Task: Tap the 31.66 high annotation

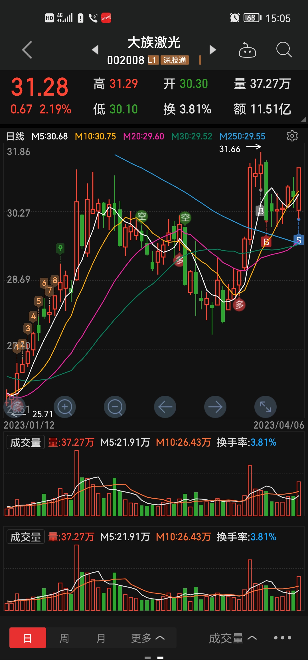Action: [230, 149]
